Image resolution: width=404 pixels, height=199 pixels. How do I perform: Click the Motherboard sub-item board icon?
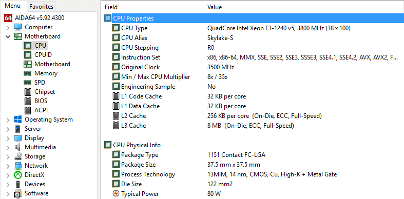(x=28, y=64)
